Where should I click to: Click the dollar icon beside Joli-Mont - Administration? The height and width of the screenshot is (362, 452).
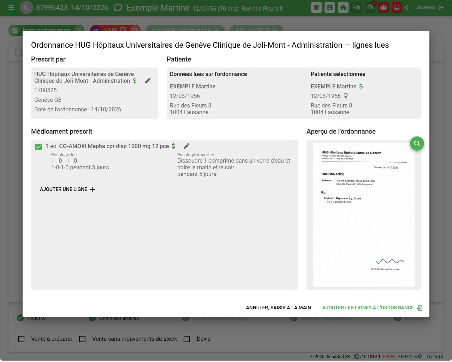click(x=135, y=81)
